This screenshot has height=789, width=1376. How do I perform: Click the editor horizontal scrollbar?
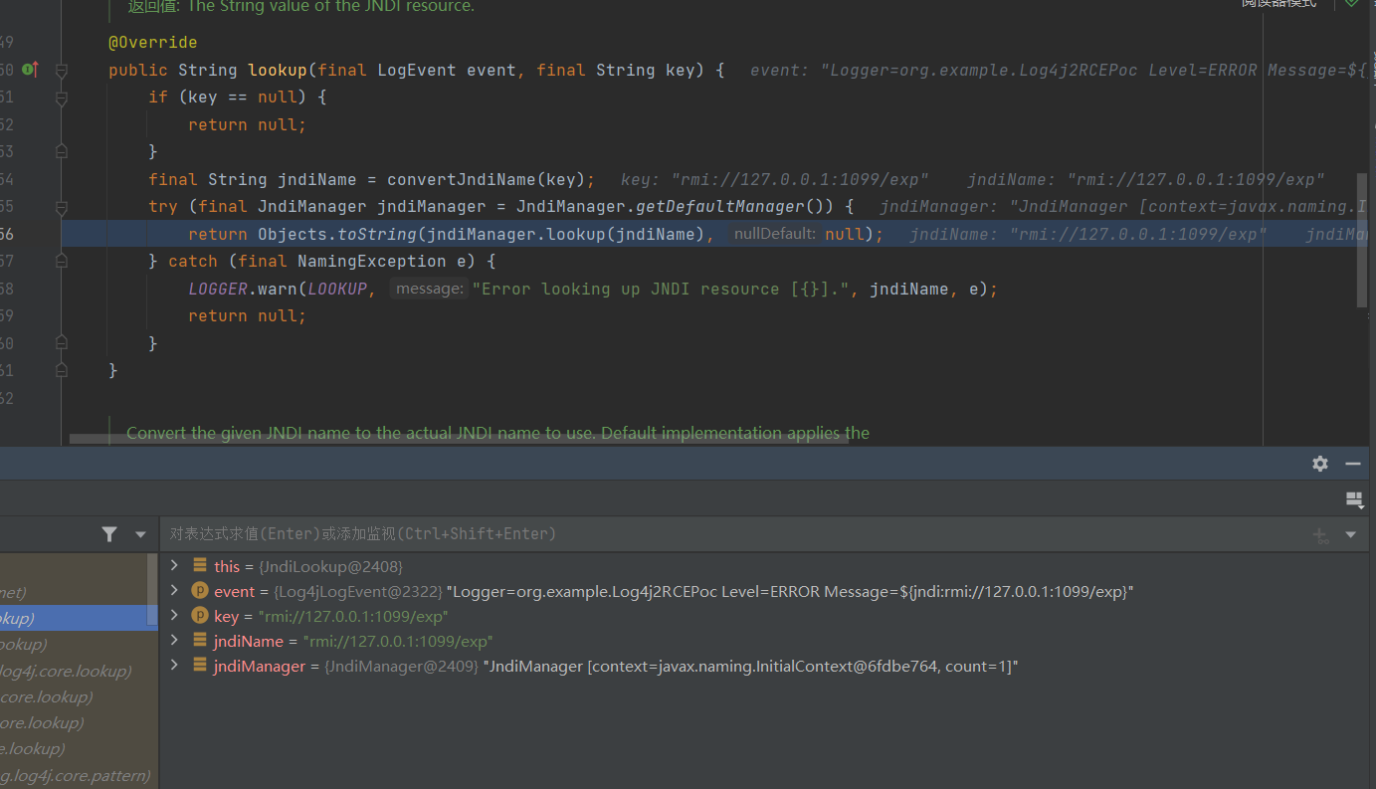pos(458,437)
